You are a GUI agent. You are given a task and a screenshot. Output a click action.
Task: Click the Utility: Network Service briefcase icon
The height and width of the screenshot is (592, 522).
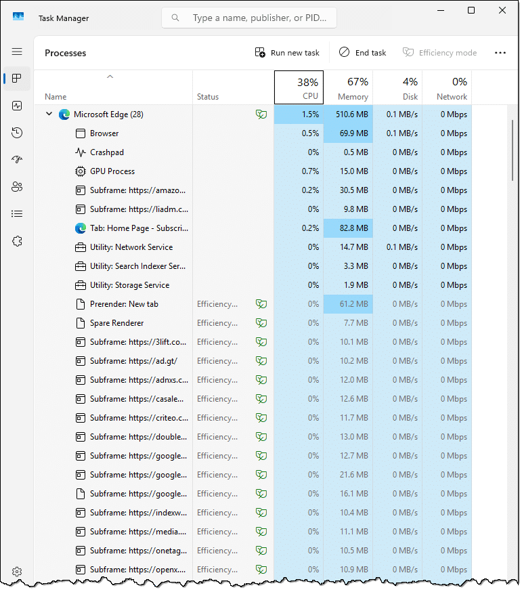[x=81, y=247]
